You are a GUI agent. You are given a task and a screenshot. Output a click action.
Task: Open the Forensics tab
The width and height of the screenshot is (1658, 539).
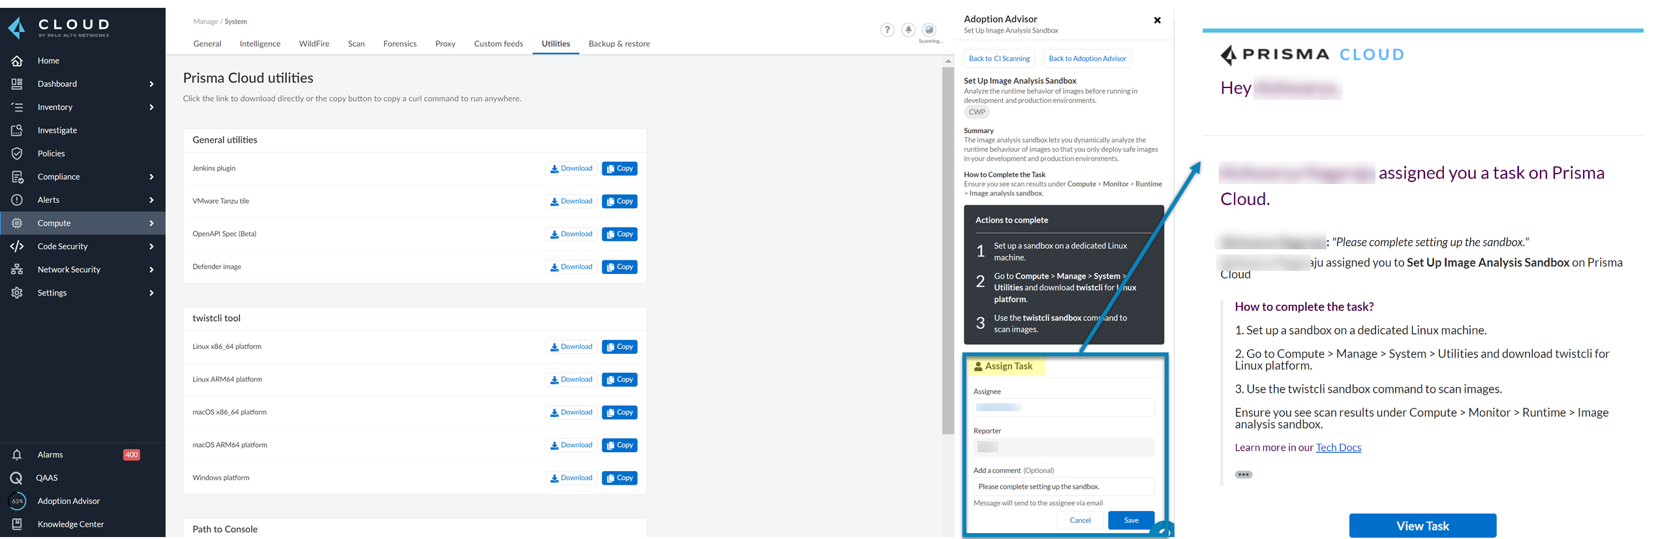click(x=400, y=44)
